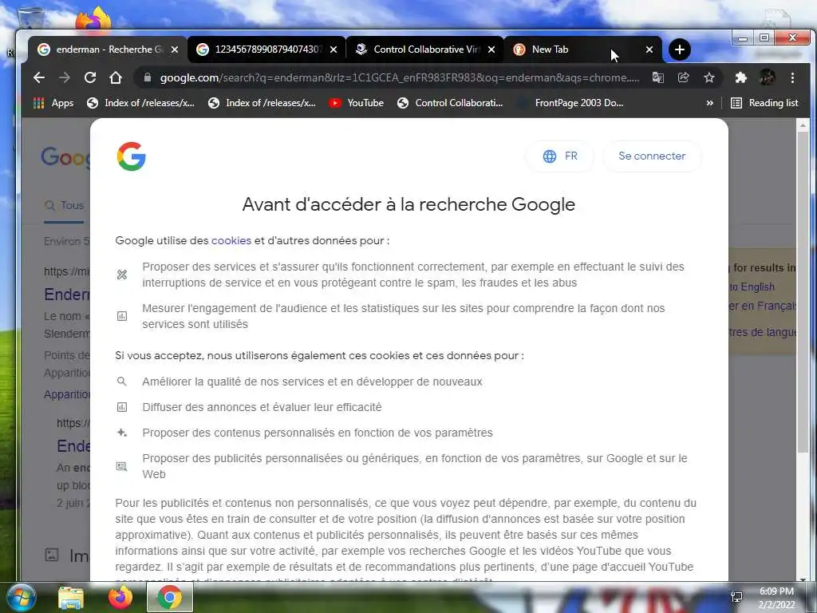The image size is (817, 613).
Task: Switch to the Control Collaborative tab
Action: [x=424, y=49]
